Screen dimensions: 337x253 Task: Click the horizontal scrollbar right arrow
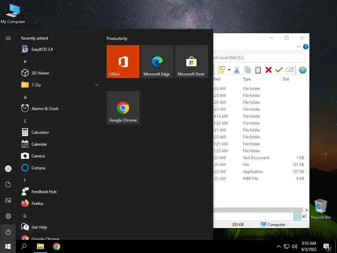[x=306, y=210]
